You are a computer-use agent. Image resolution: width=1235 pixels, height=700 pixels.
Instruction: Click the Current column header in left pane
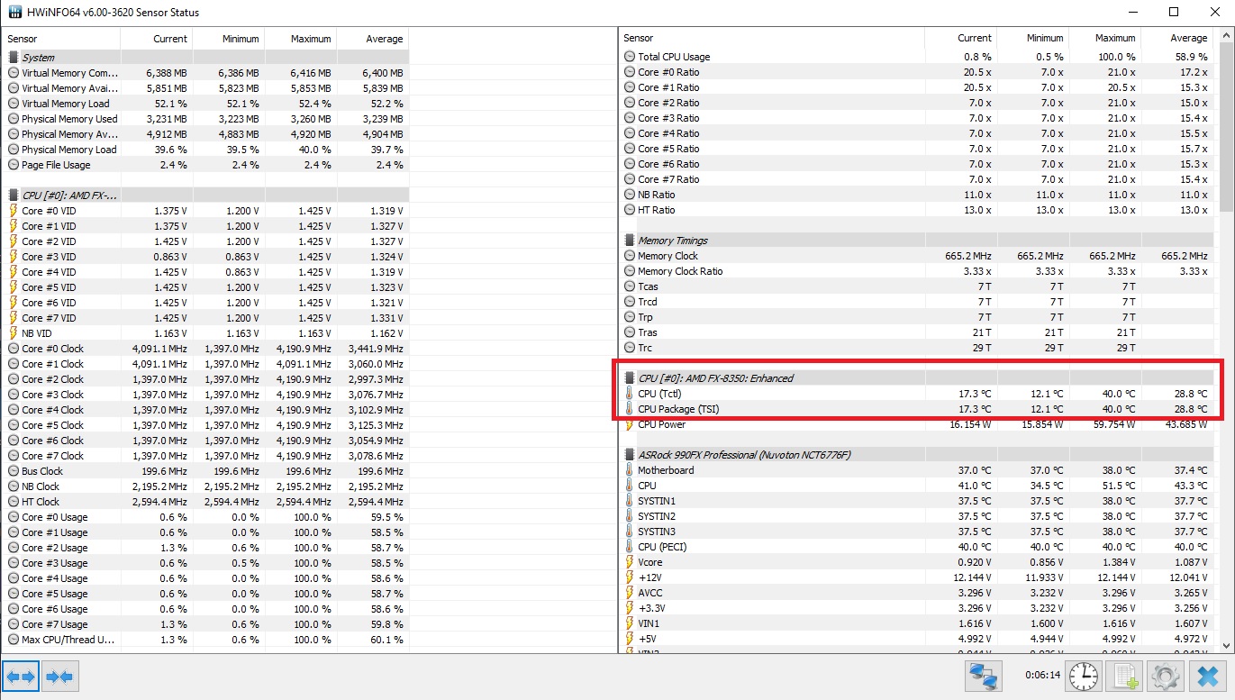157,39
